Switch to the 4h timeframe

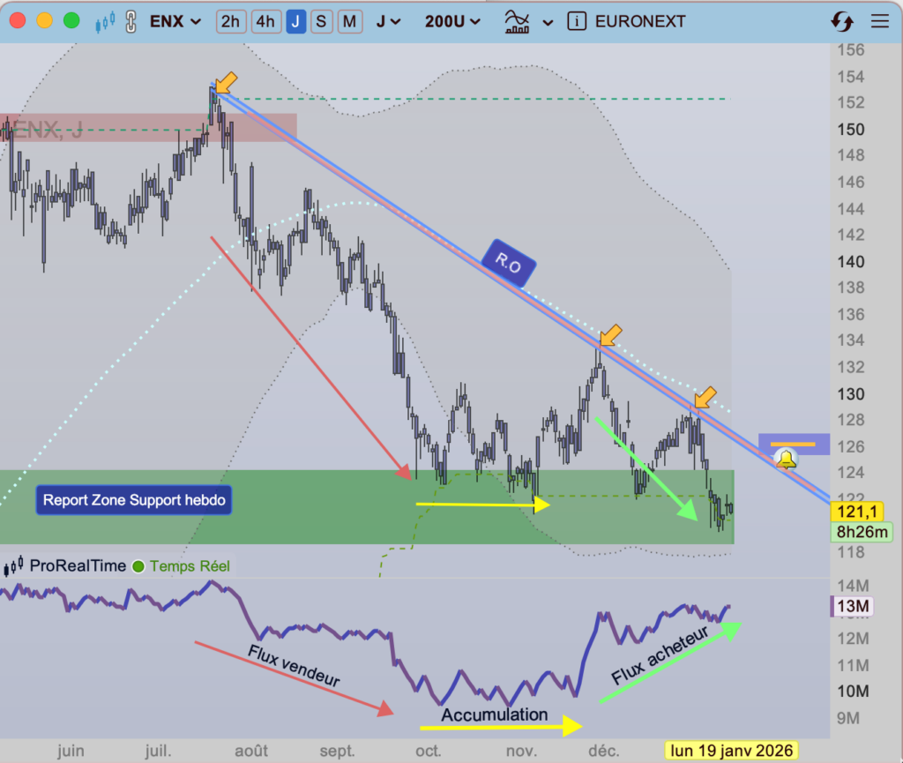coord(265,21)
